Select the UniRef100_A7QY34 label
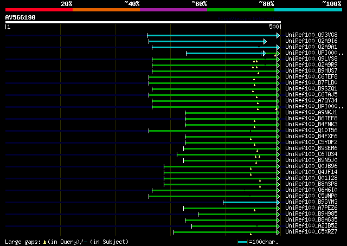The image size is (347, 246). (x=311, y=101)
